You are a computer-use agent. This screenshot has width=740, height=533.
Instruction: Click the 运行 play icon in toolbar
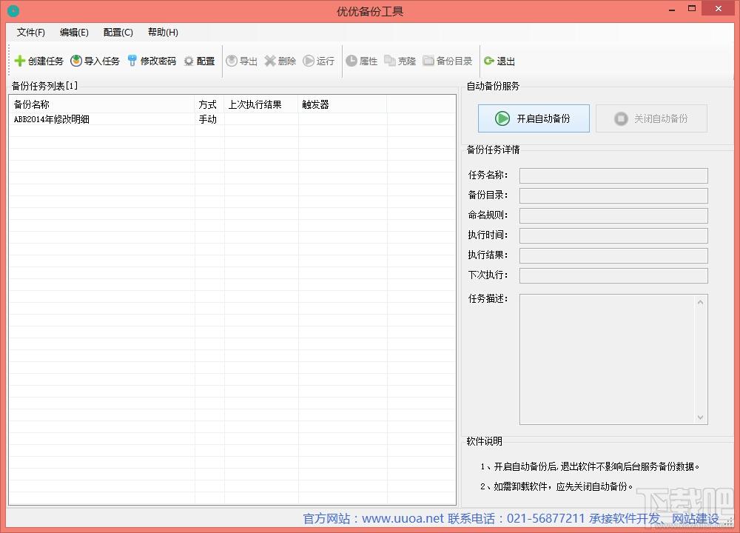[308, 61]
